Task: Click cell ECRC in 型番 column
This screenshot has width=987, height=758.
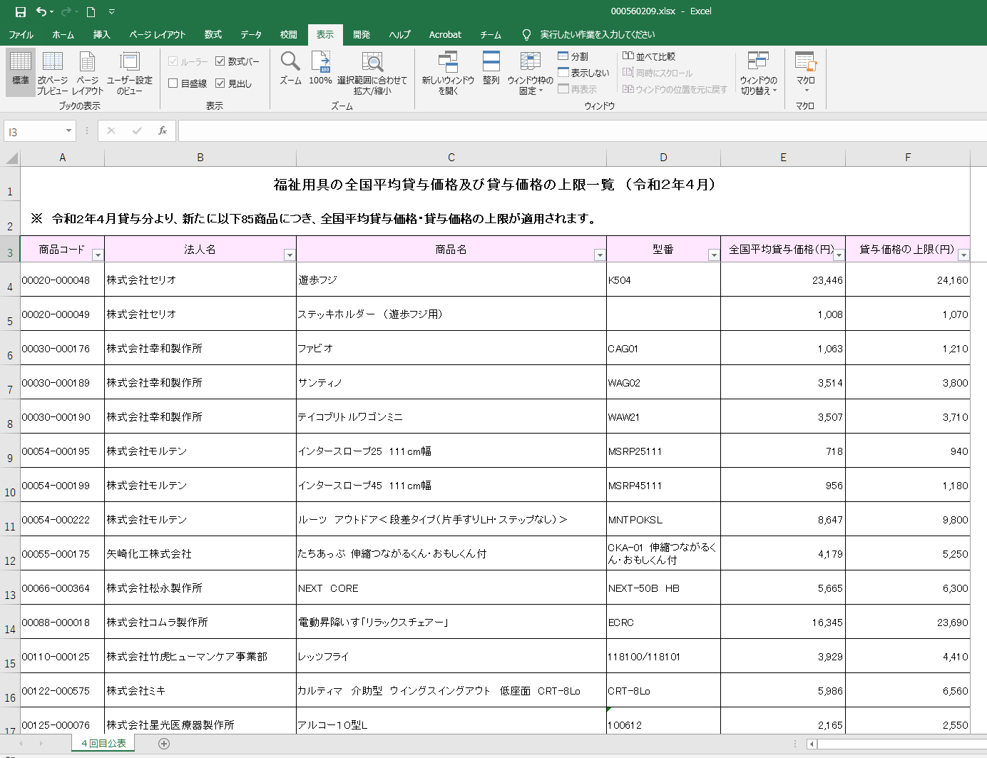Action: click(663, 622)
